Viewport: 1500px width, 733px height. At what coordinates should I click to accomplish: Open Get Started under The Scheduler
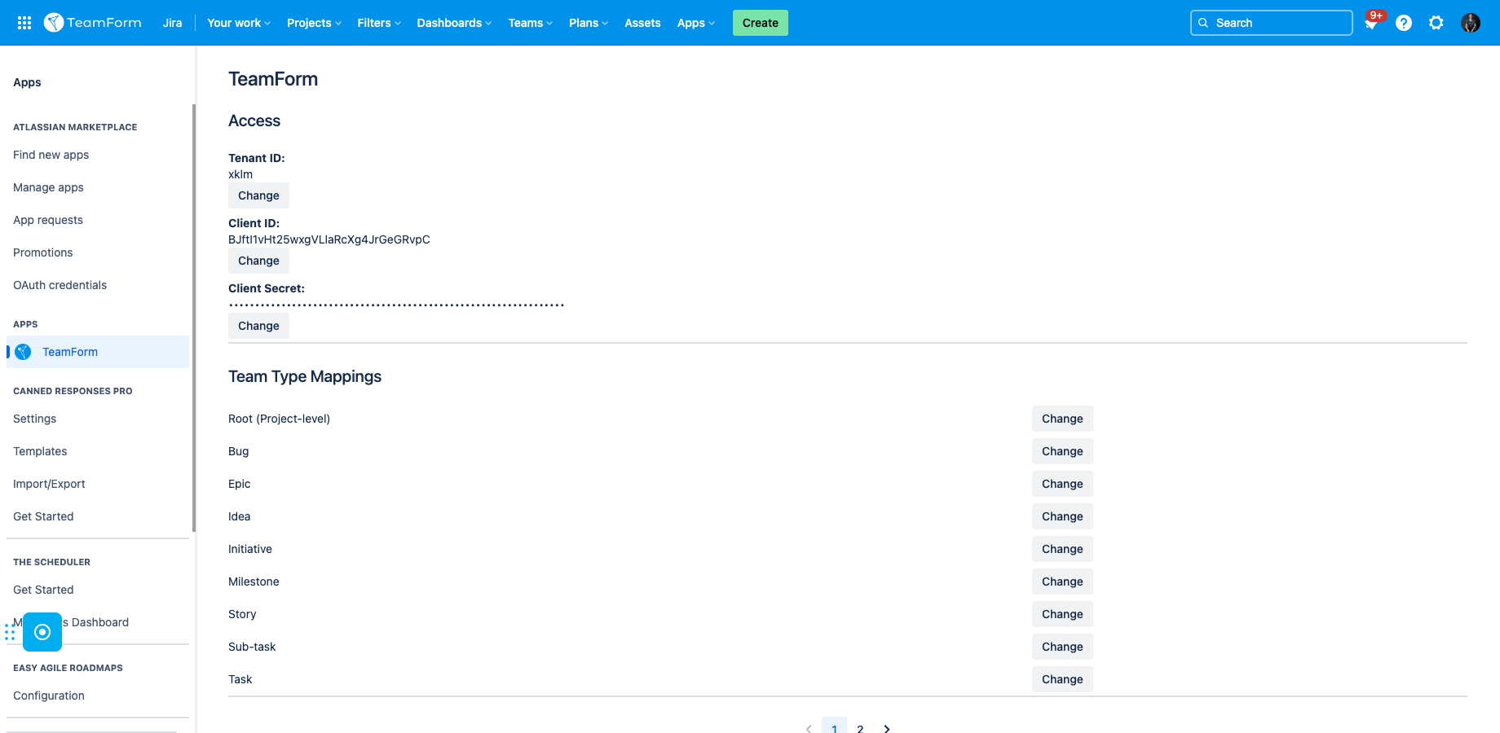(43, 590)
